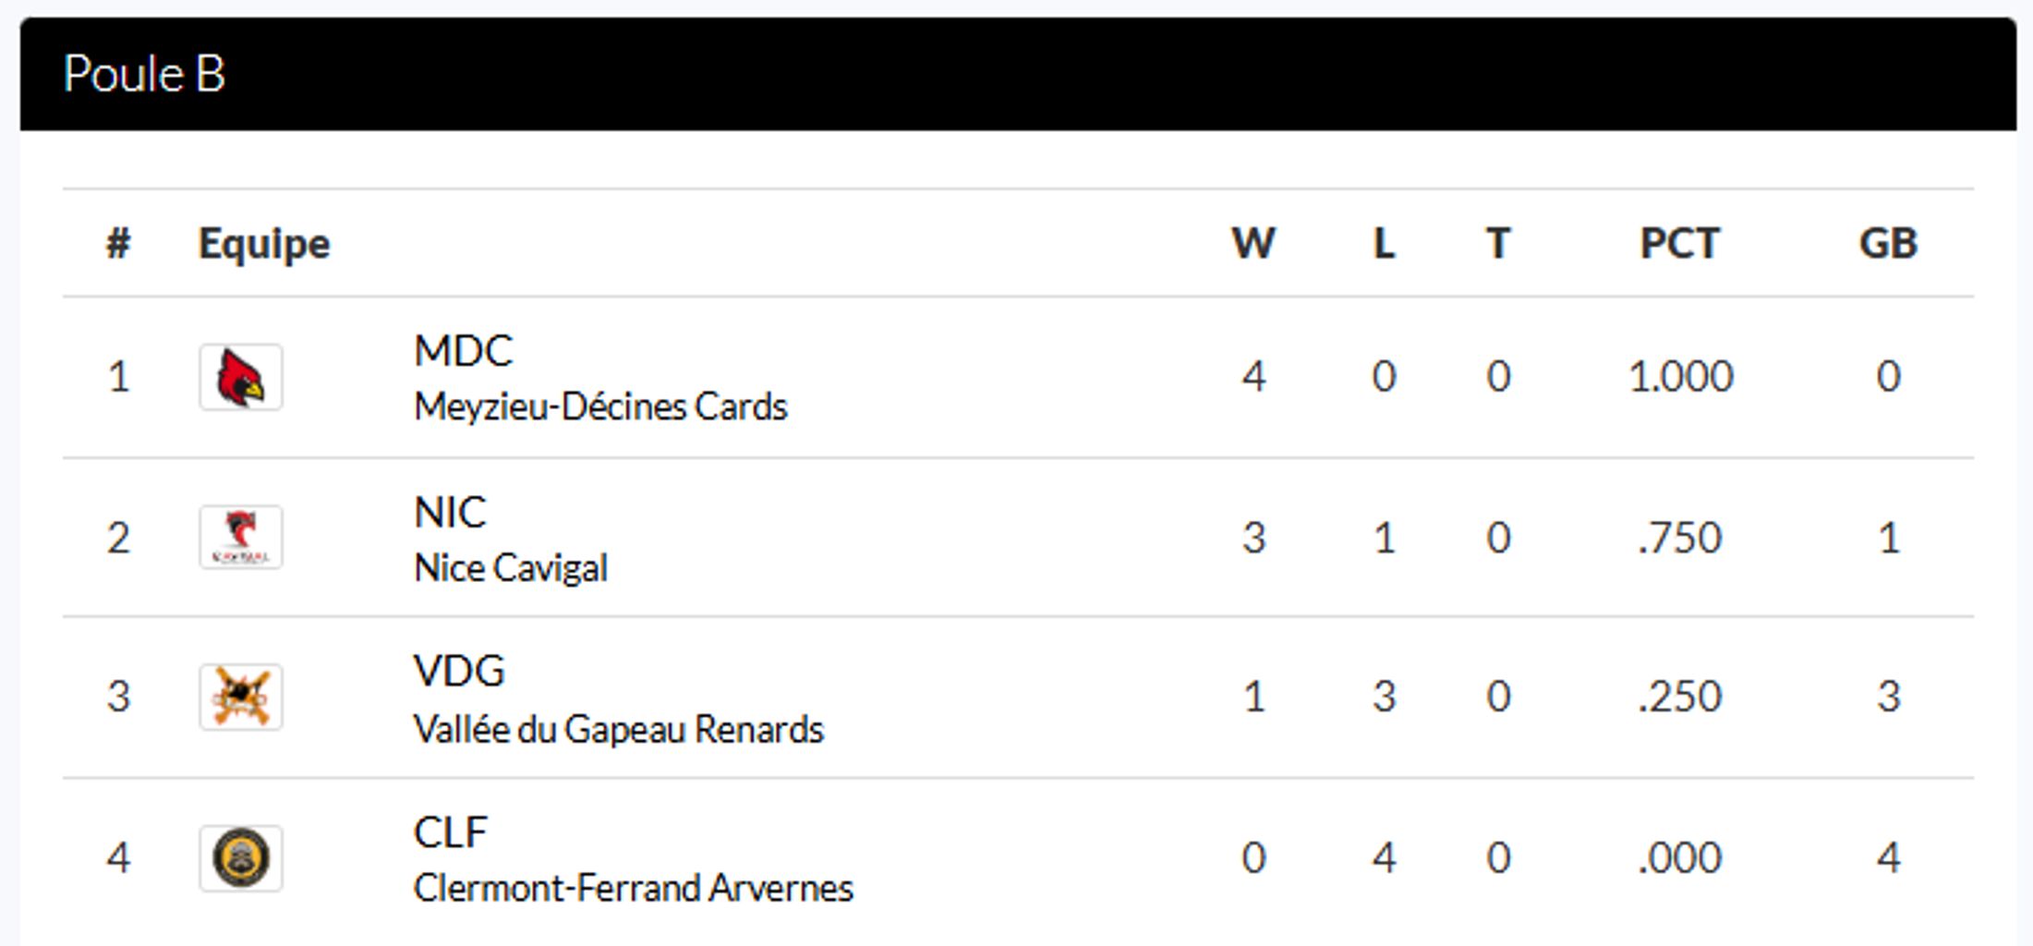Open the Nice Cavigal team name
Viewport: 2033px width, 946px height.
(x=511, y=568)
